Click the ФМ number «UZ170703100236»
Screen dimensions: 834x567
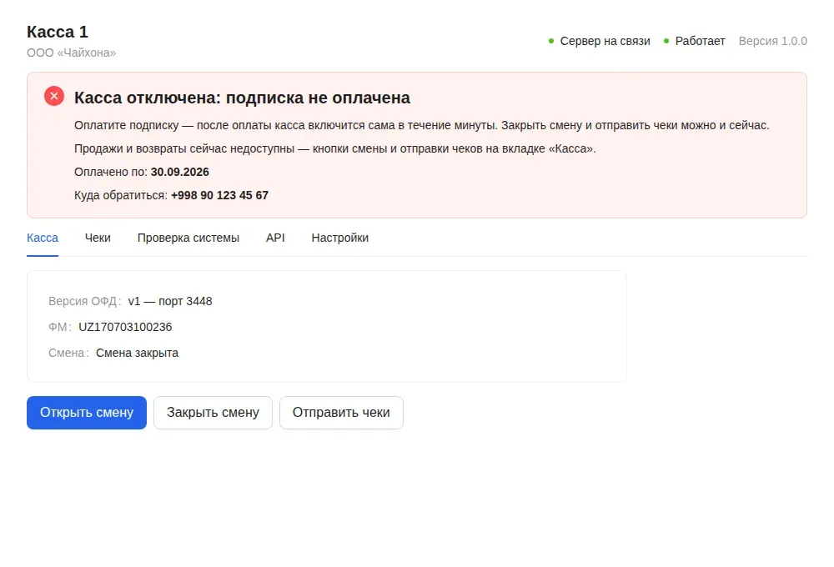tap(125, 327)
